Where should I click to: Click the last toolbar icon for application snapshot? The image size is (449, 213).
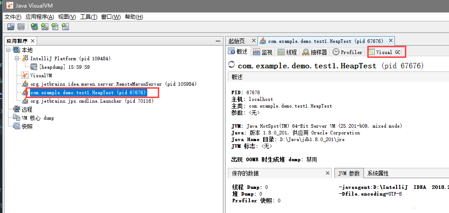[65, 27]
